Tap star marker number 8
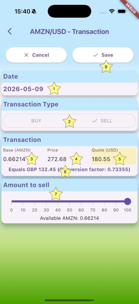This screenshot has height=304, width=139. tap(106, 66)
